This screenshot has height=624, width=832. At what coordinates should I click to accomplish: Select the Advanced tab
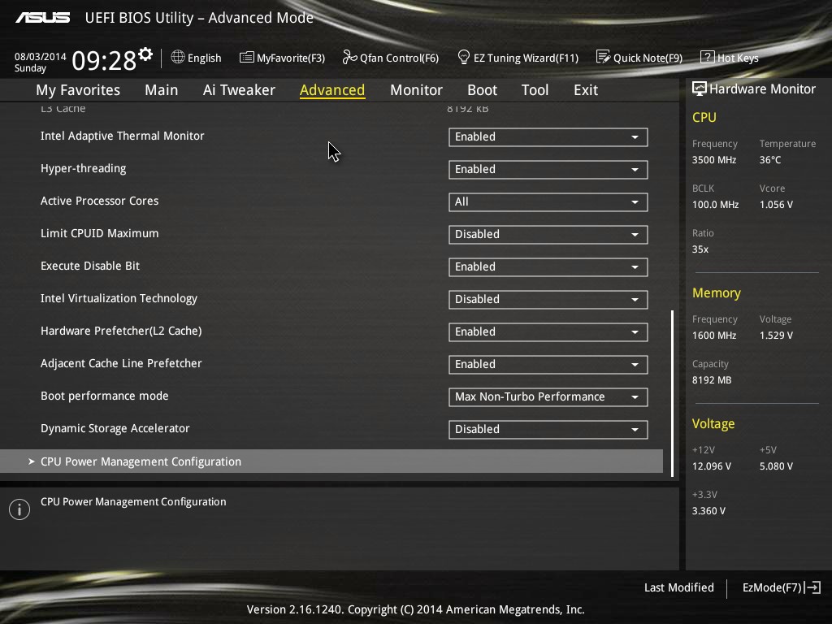332,90
